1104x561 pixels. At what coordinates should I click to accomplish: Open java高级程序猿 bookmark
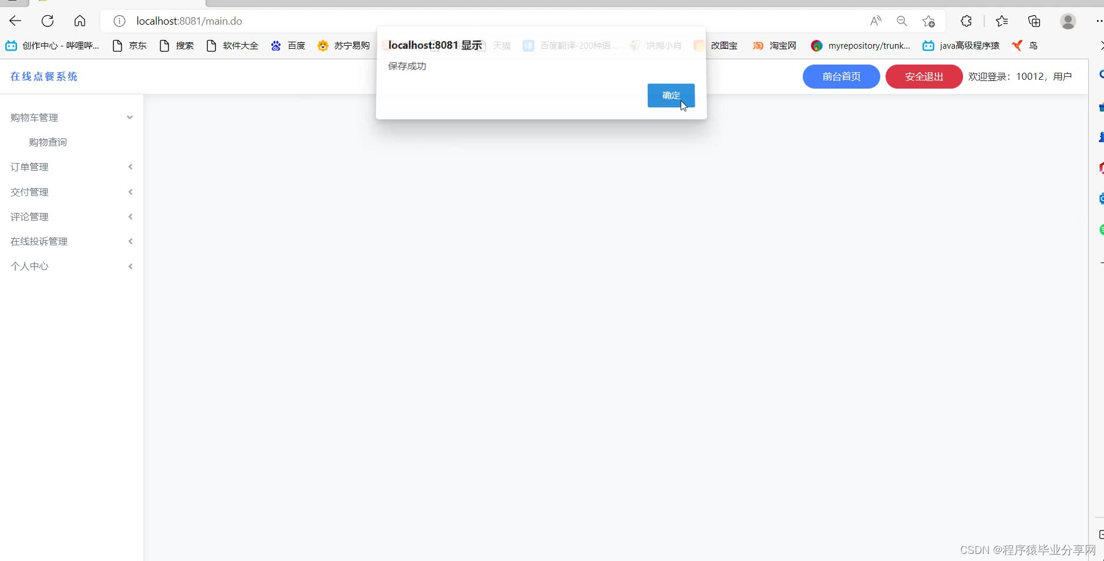961,45
